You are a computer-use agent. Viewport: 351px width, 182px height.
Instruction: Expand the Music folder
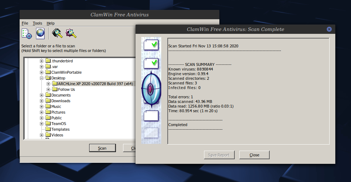(x=41, y=106)
